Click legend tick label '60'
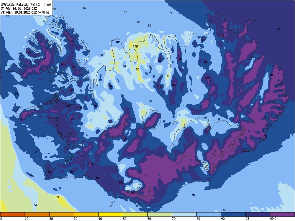The width and height of the screenshot is (295, 221). (149, 219)
